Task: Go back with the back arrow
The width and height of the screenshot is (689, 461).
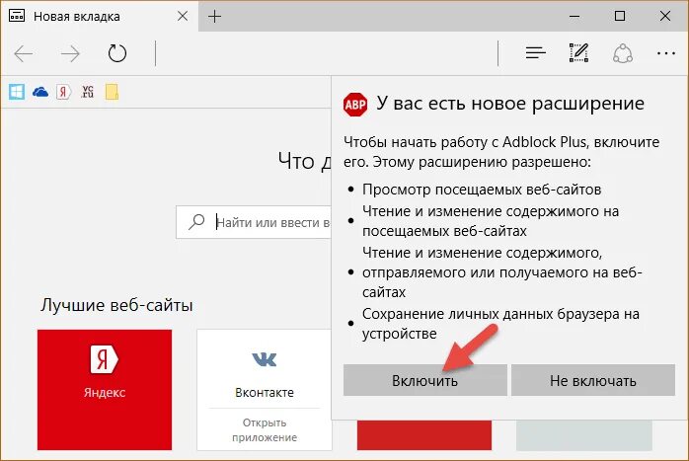Action: pyautogui.click(x=24, y=53)
